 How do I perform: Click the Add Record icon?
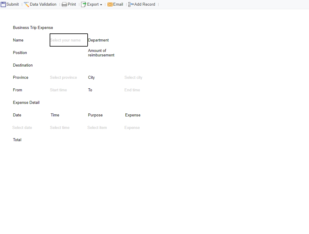[x=131, y=4]
